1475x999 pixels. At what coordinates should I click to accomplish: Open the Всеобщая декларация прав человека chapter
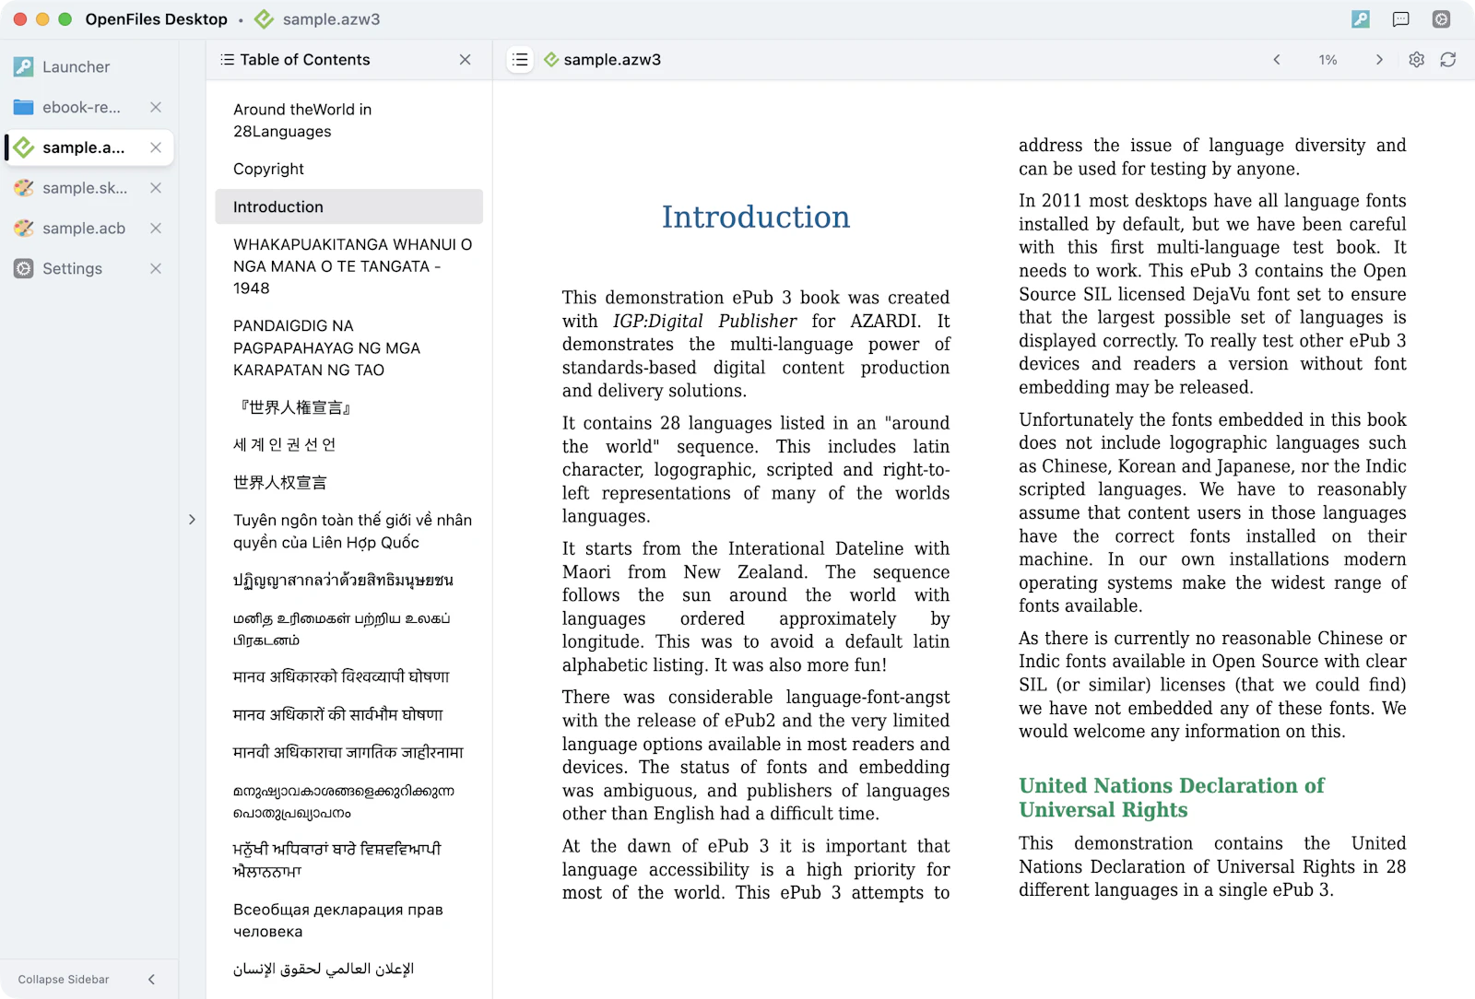coord(348,921)
